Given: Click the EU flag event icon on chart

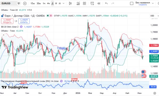Looking at the screenshot, I should point(143,72).
